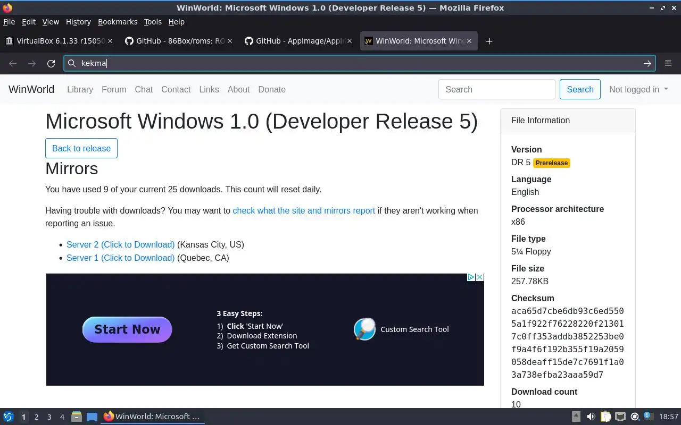Open the View menu

pos(51,22)
